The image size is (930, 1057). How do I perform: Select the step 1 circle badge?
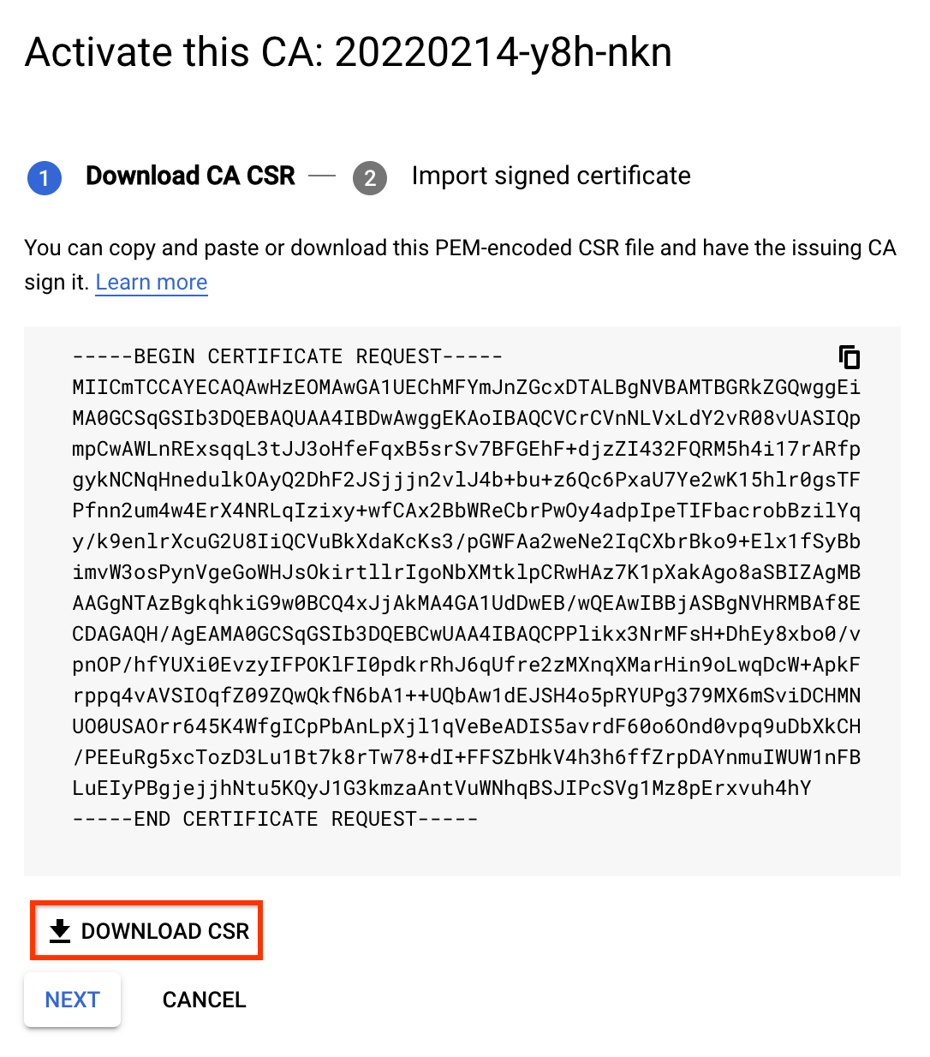pyautogui.click(x=45, y=178)
